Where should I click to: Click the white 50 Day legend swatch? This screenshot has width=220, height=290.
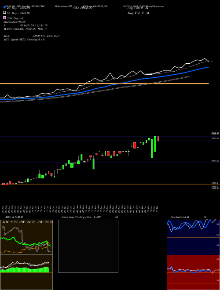pos(4,13)
